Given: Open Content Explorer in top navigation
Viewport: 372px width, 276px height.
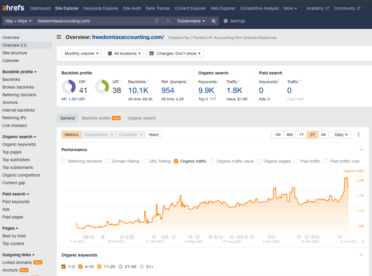Looking at the screenshot, I should click(x=190, y=8).
